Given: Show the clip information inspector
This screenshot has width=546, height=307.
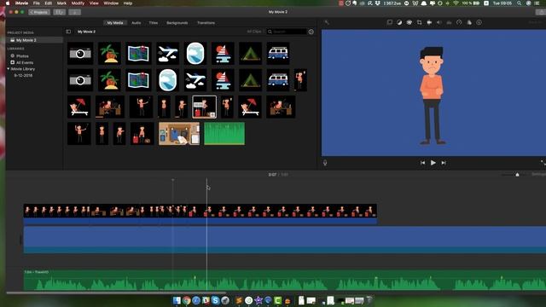Looking at the screenshot, I should (479, 23).
